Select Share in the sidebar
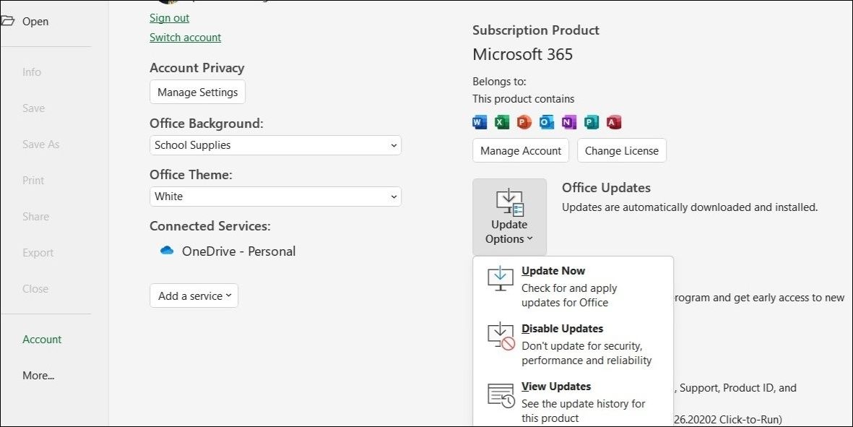This screenshot has width=853, height=427. coord(35,217)
